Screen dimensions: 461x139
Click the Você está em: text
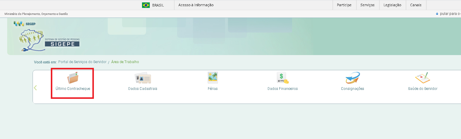[45, 62]
